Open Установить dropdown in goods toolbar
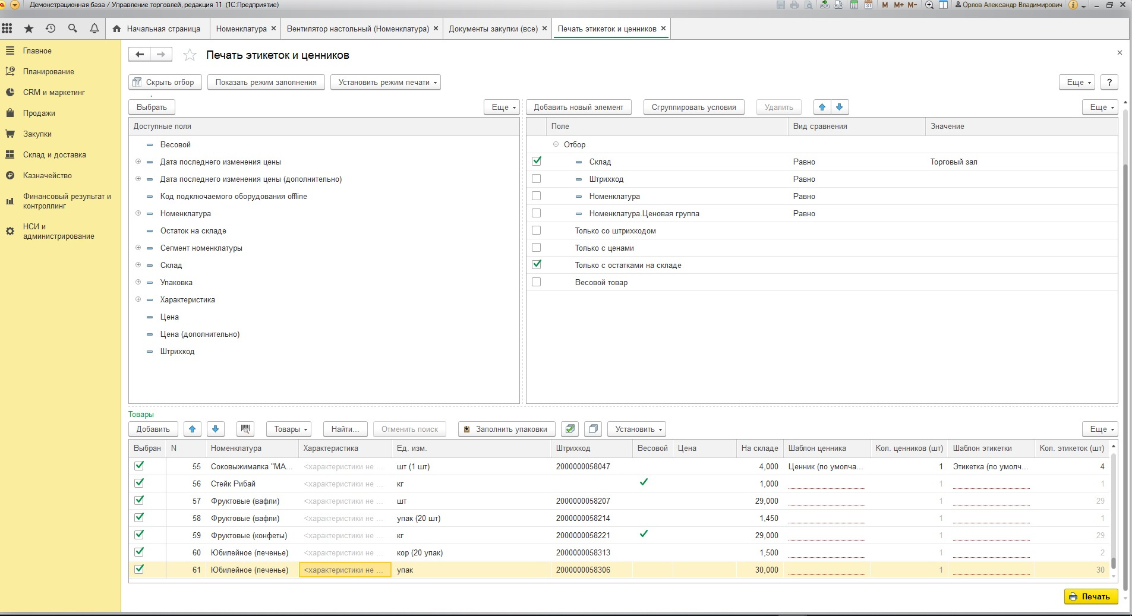 coord(637,429)
